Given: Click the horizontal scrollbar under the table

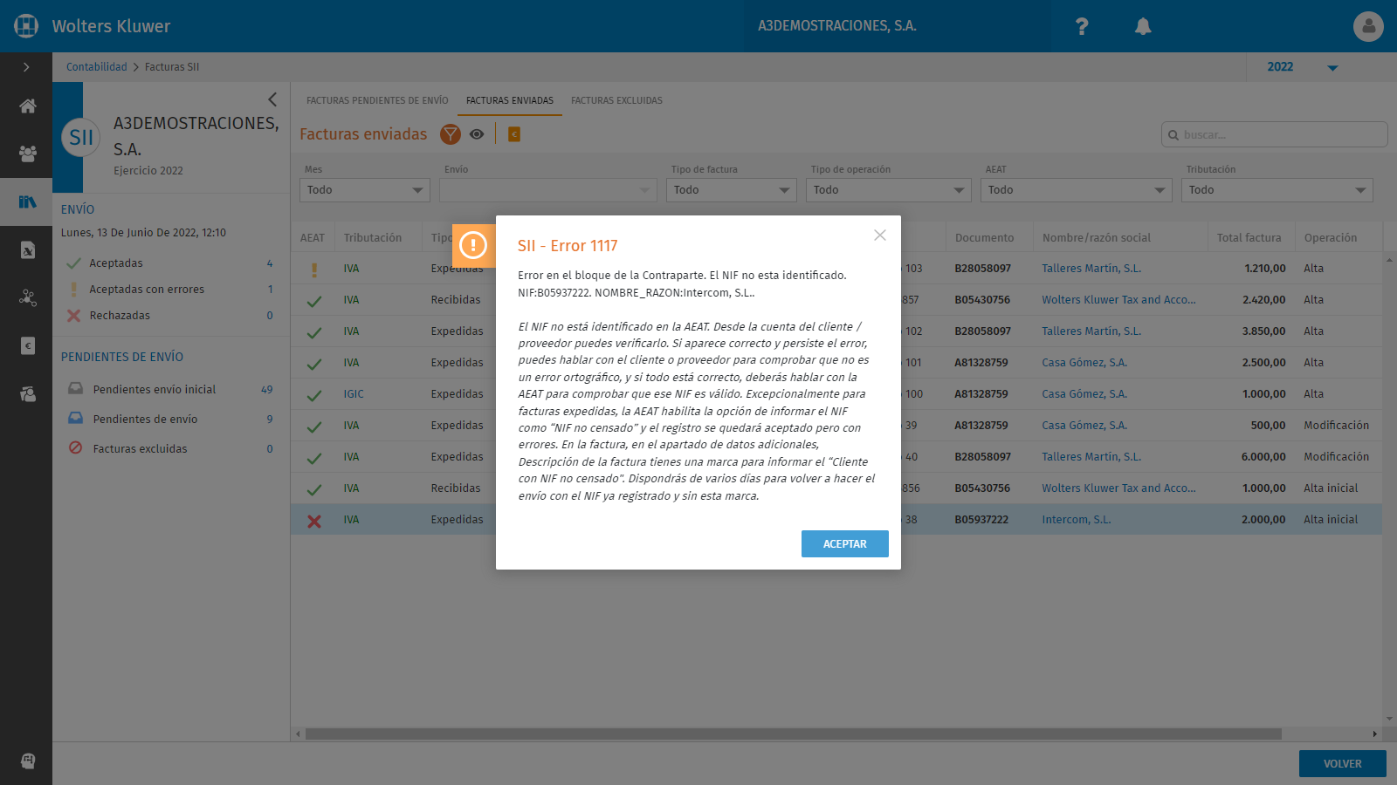Looking at the screenshot, I should click(x=793, y=734).
